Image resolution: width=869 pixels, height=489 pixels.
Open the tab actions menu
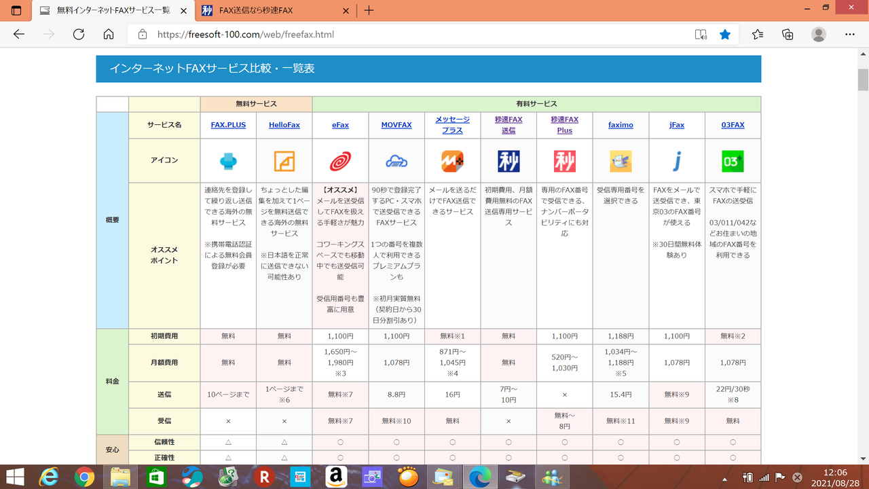coord(16,10)
